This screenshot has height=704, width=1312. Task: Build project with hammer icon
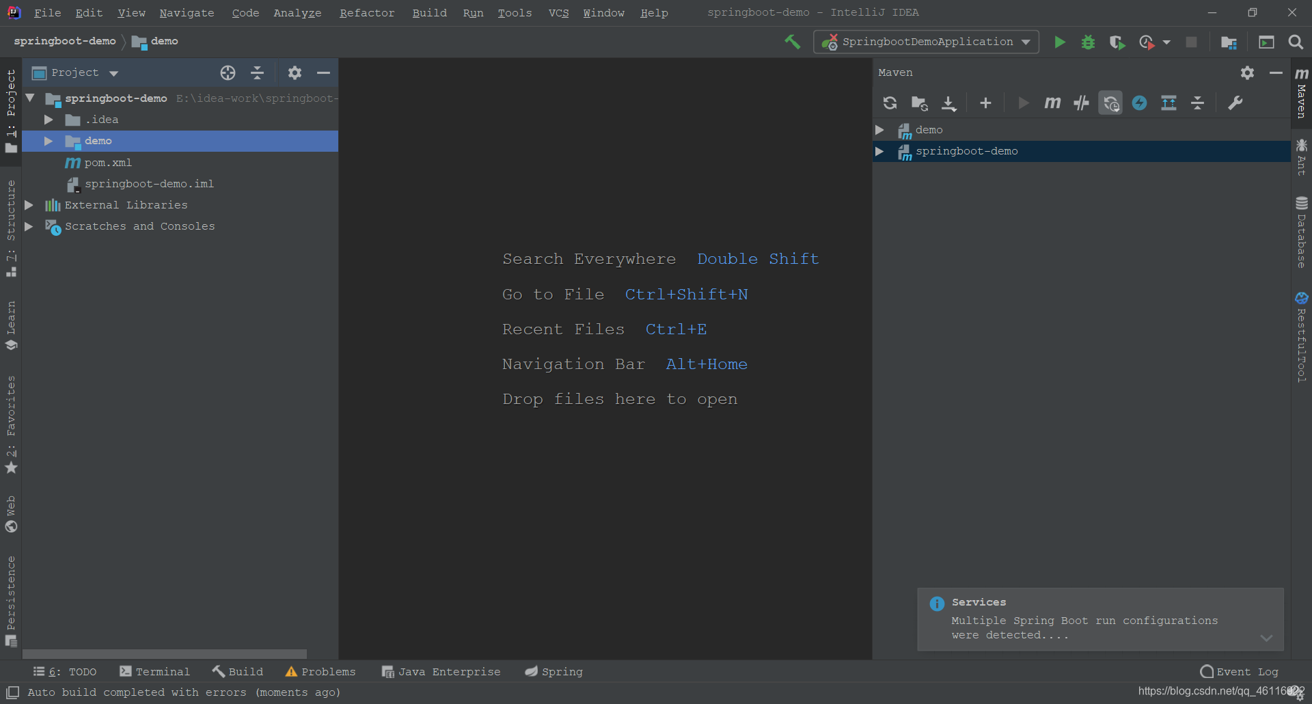coord(793,42)
